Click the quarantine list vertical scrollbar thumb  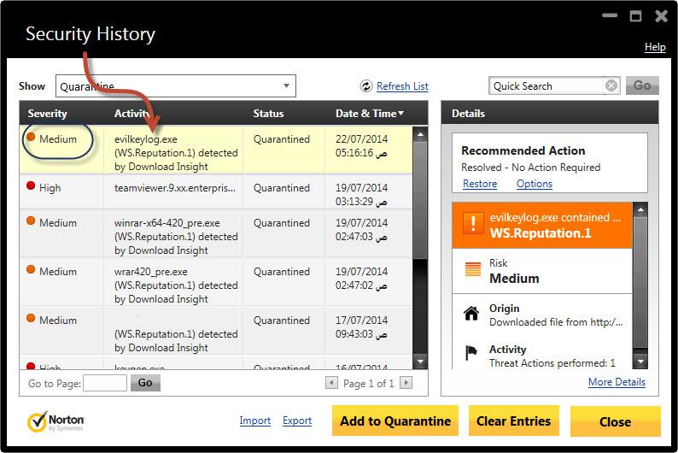(420, 200)
